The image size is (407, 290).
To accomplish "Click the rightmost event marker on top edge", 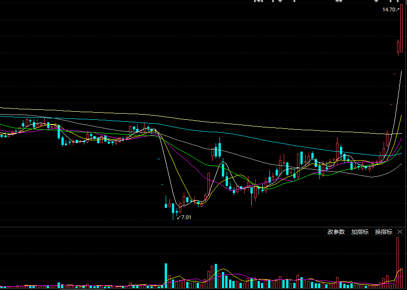I will click(397, 1).
